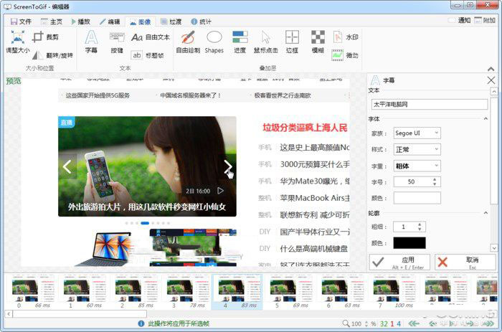Select the 自由绘制 (Free drawing) tool

(x=188, y=42)
